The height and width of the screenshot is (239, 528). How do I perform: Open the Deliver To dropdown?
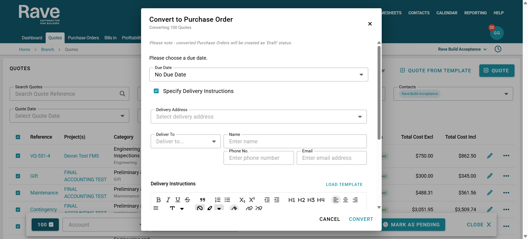pos(186,141)
